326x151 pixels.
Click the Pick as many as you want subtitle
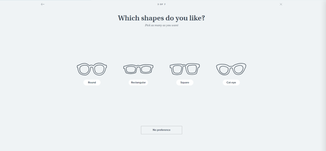click(161, 25)
